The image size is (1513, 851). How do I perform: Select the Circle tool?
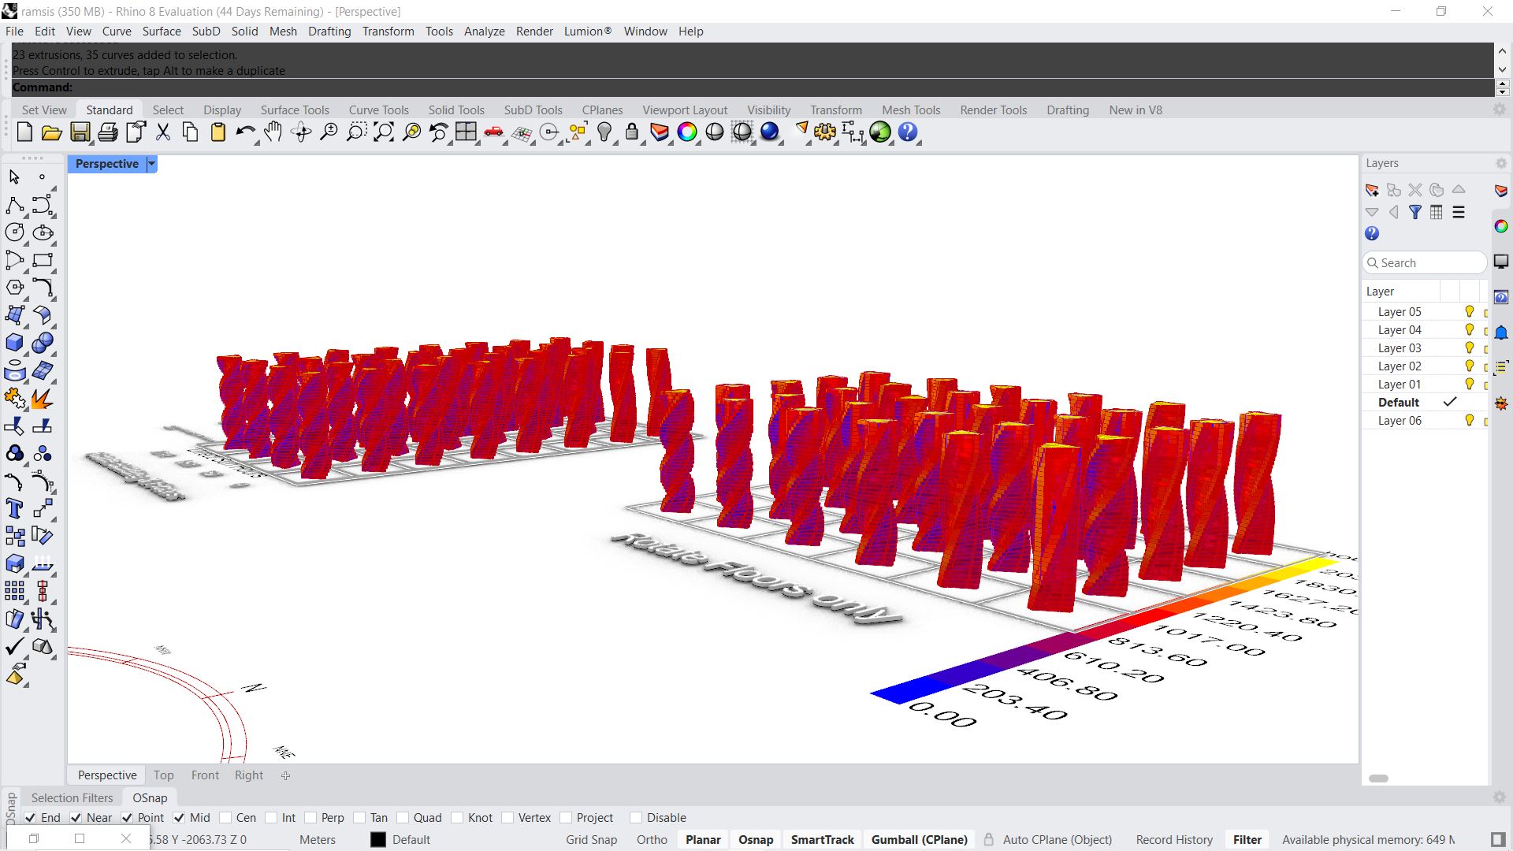coord(14,232)
